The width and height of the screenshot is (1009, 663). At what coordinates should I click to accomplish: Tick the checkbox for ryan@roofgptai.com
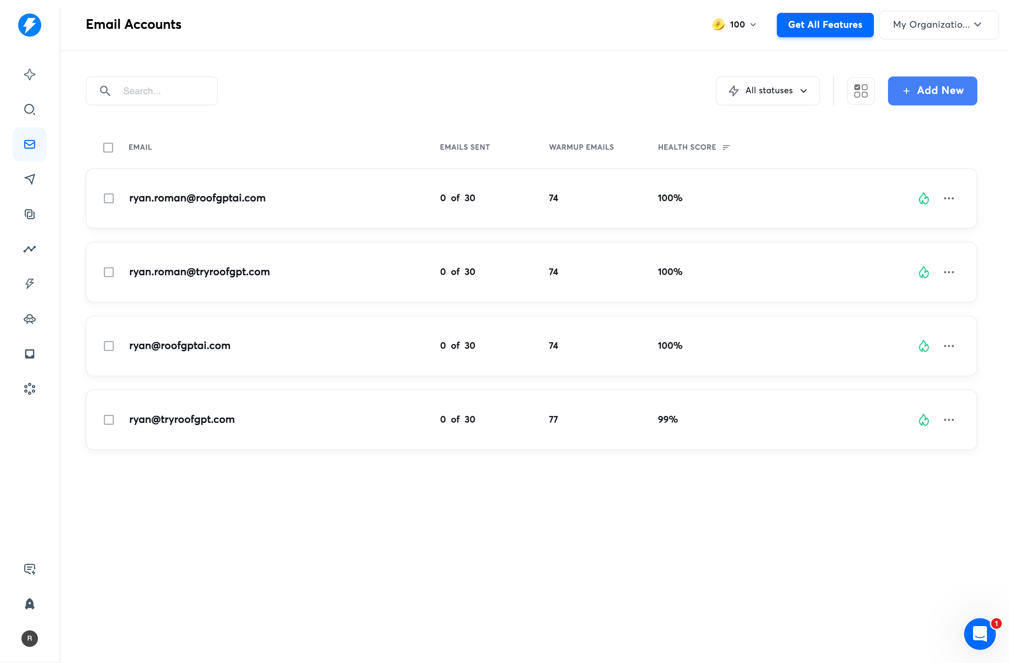(x=109, y=346)
